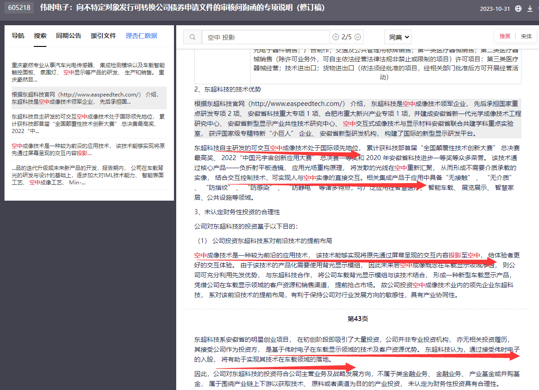Image resolution: width=539 pixels, height=390 pixels.
Task: Click the 第43页 page marker
Action: (357, 319)
